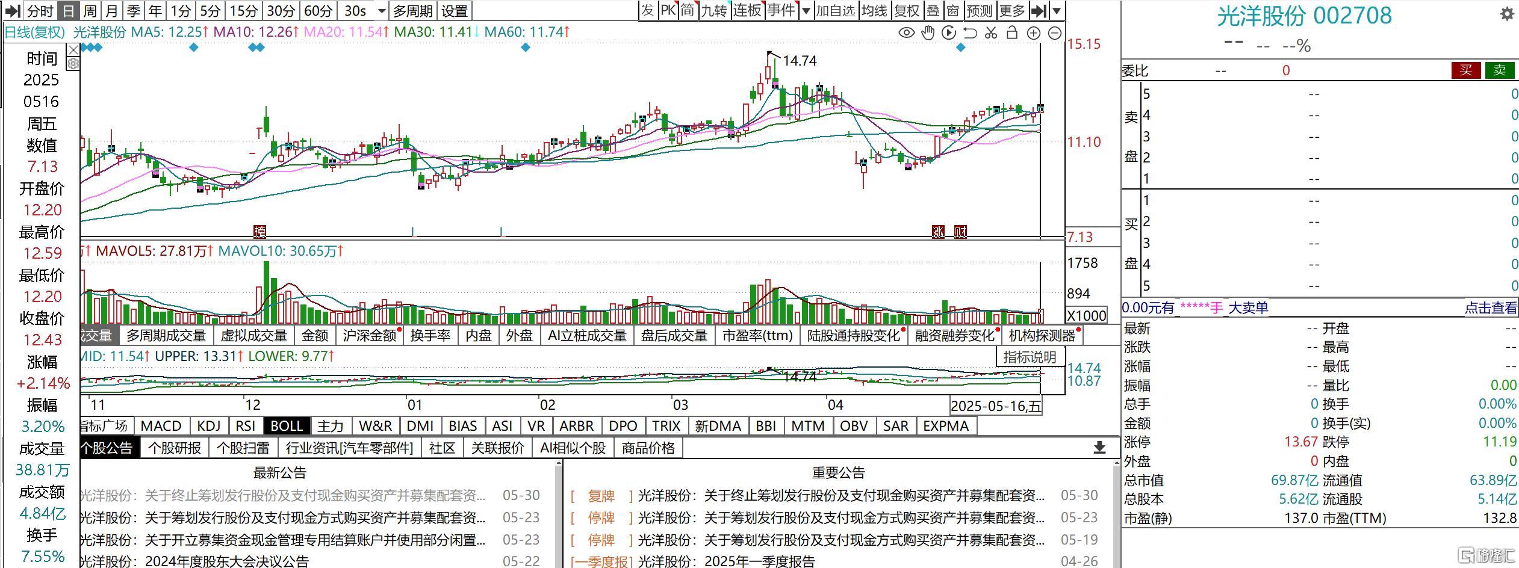Click the 财 marker icon at chart bottom
1519x568 pixels.
tap(960, 232)
